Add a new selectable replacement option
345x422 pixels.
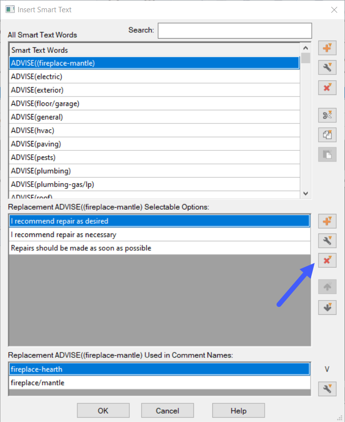coord(327,221)
